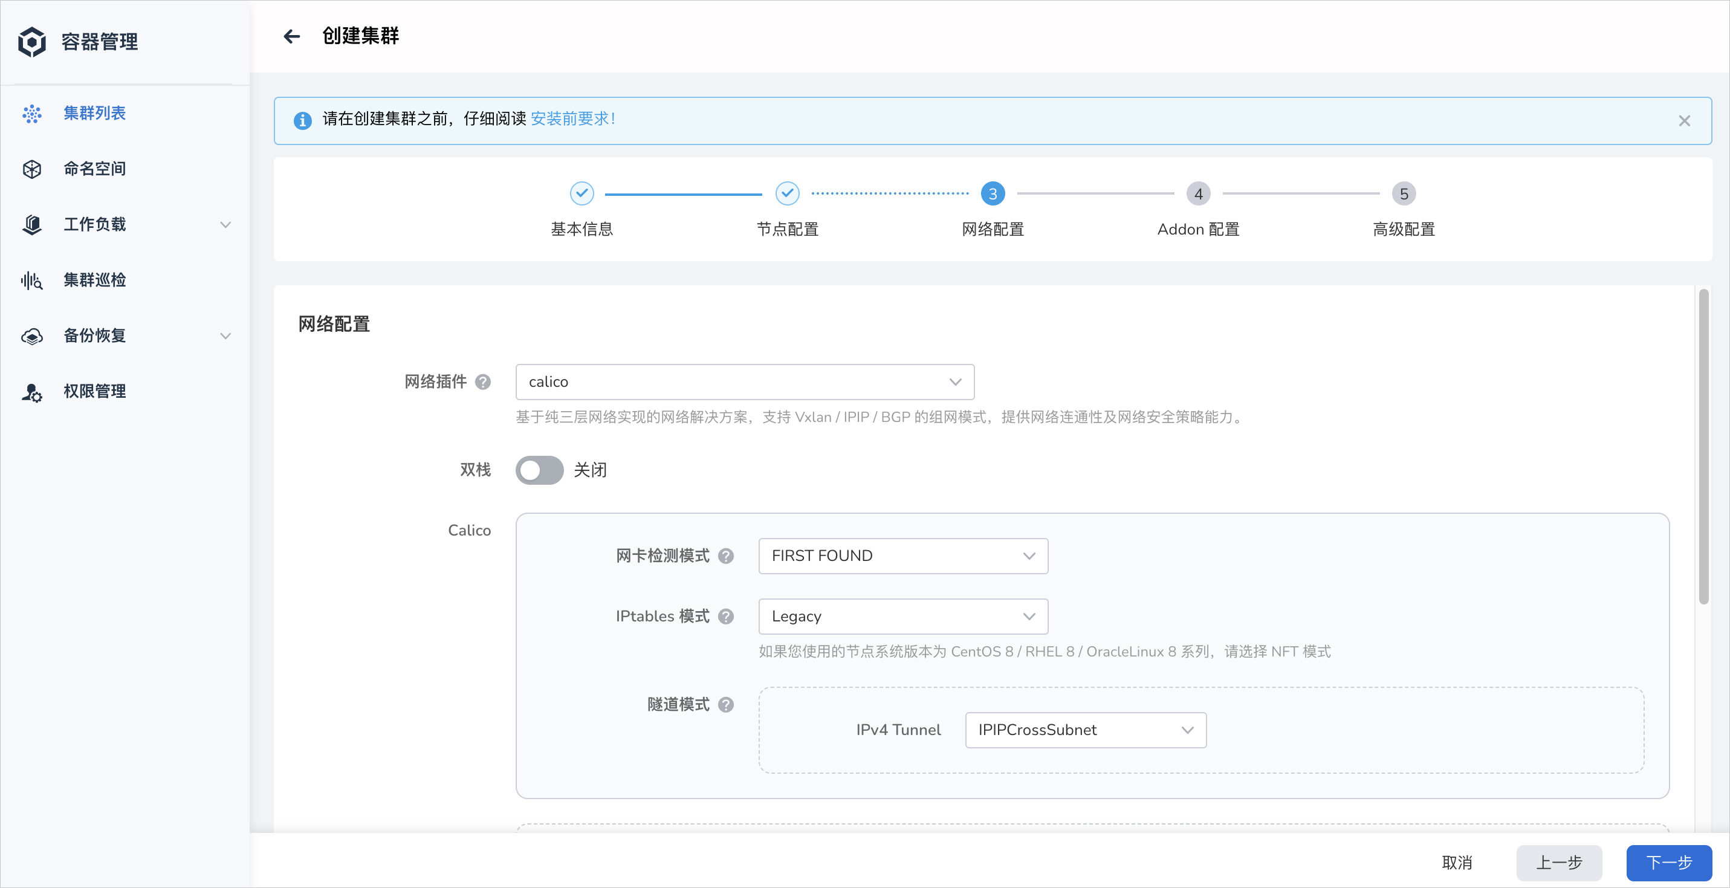Click the 取消 cancel button
The image size is (1730, 888).
coord(1457,863)
